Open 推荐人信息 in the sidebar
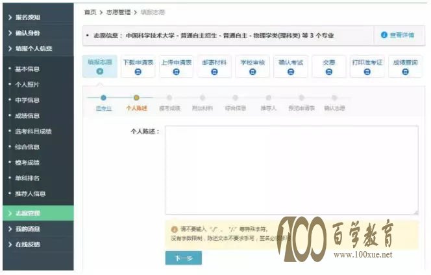 (31, 193)
